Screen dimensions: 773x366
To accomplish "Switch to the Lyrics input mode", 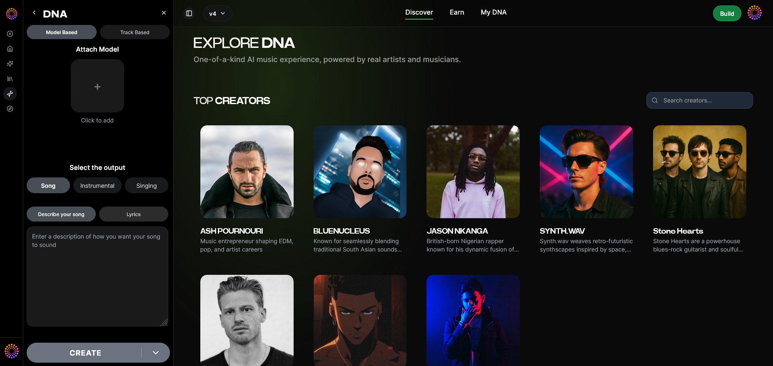I will (x=134, y=214).
